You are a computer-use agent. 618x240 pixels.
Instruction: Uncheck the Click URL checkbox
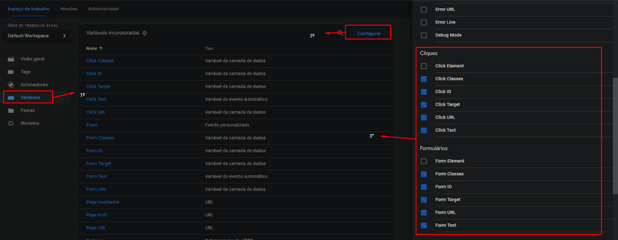point(424,118)
